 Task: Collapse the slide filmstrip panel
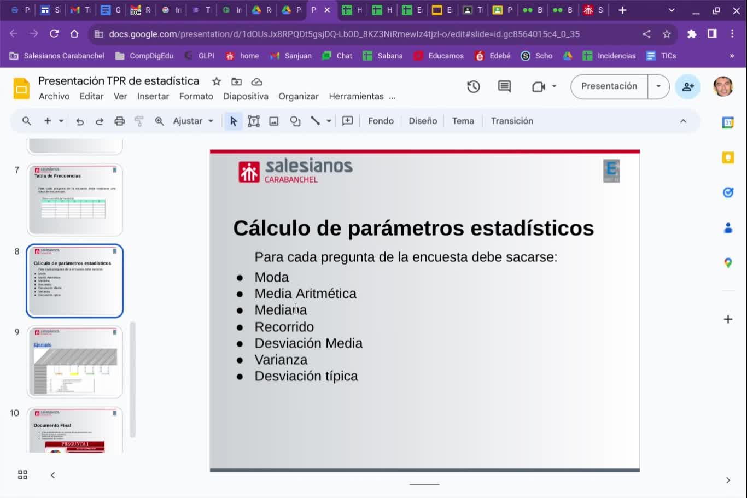click(53, 475)
